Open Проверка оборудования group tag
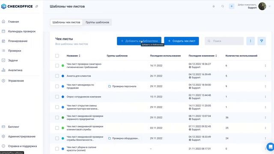Screen dimensions: 274x154 [124, 138]
